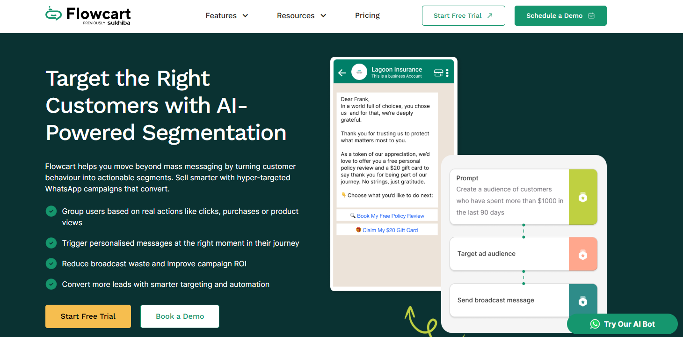Screen dimensions: 683x337
Task: Click 'Convert more leads with smarter targeting' text
Action: (x=166, y=284)
